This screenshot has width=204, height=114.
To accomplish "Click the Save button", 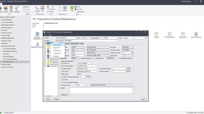I will 48,99.
